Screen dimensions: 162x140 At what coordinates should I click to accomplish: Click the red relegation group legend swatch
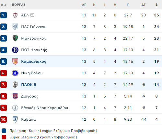(x=4, y=137)
